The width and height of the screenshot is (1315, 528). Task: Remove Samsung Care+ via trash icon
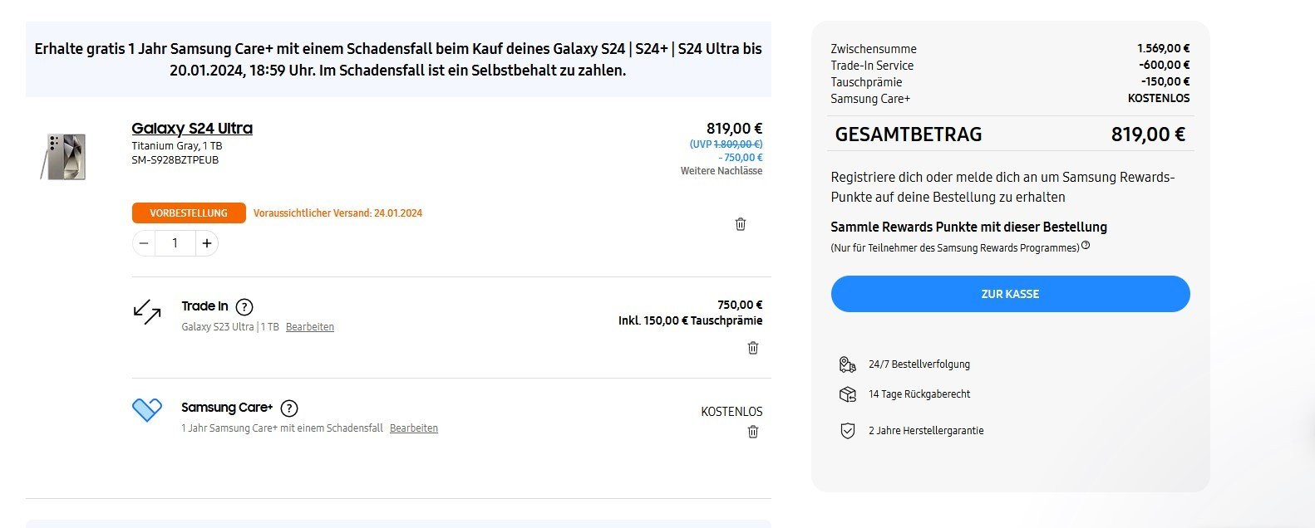point(753,432)
